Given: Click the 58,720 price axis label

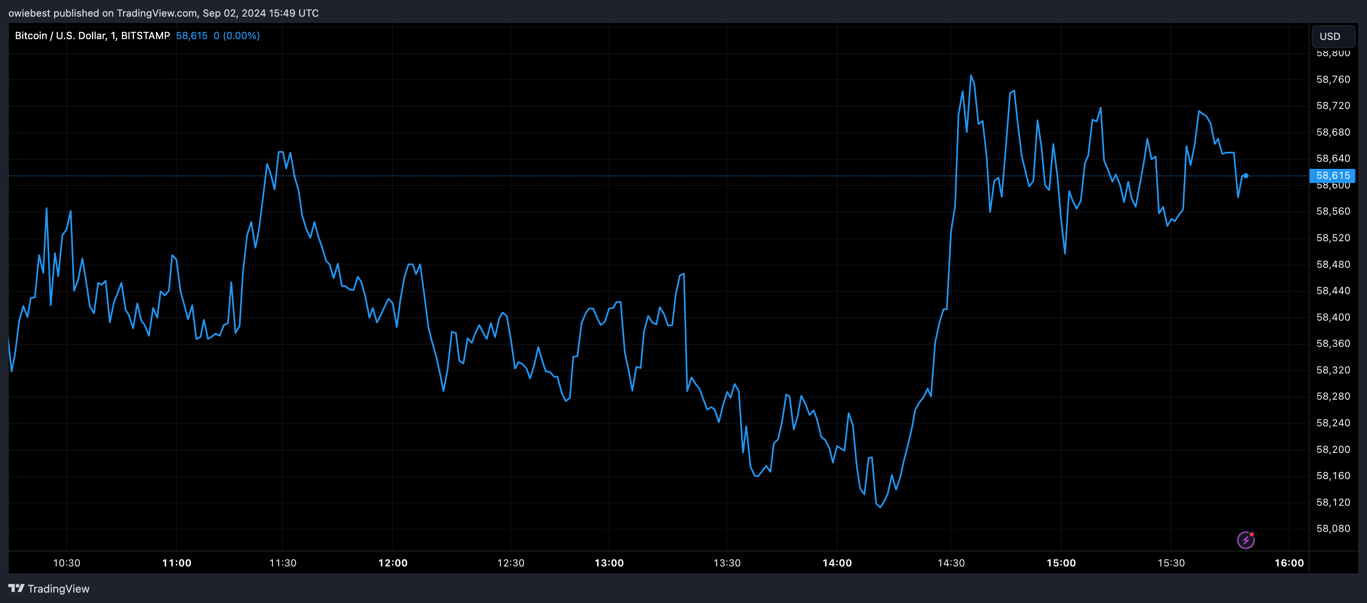Looking at the screenshot, I should (x=1333, y=106).
